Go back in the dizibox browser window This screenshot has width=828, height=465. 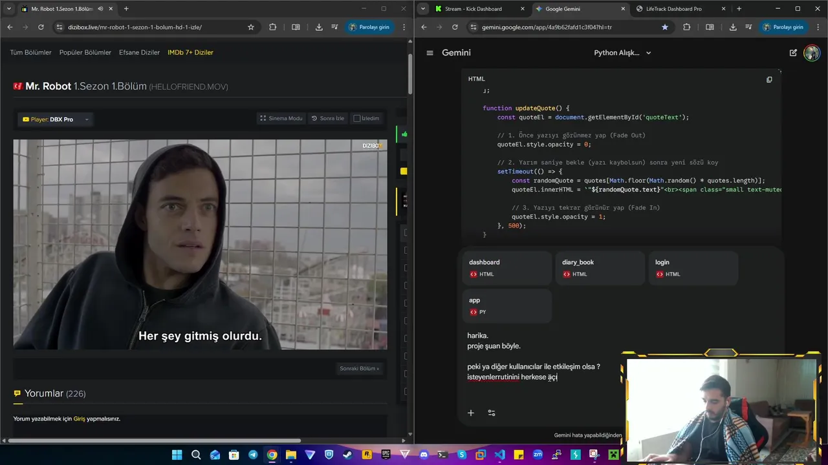point(10,27)
